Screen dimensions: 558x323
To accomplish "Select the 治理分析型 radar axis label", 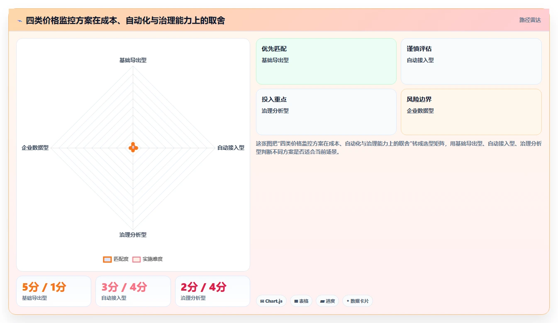I will click(x=133, y=235).
